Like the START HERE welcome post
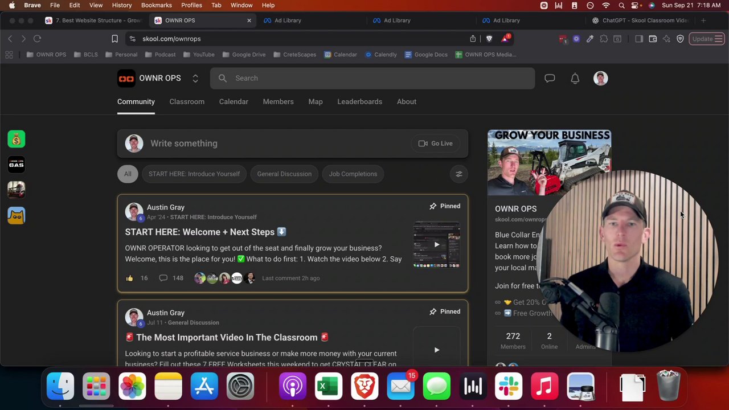Image resolution: width=729 pixels, height=410 pixels. 130,278
